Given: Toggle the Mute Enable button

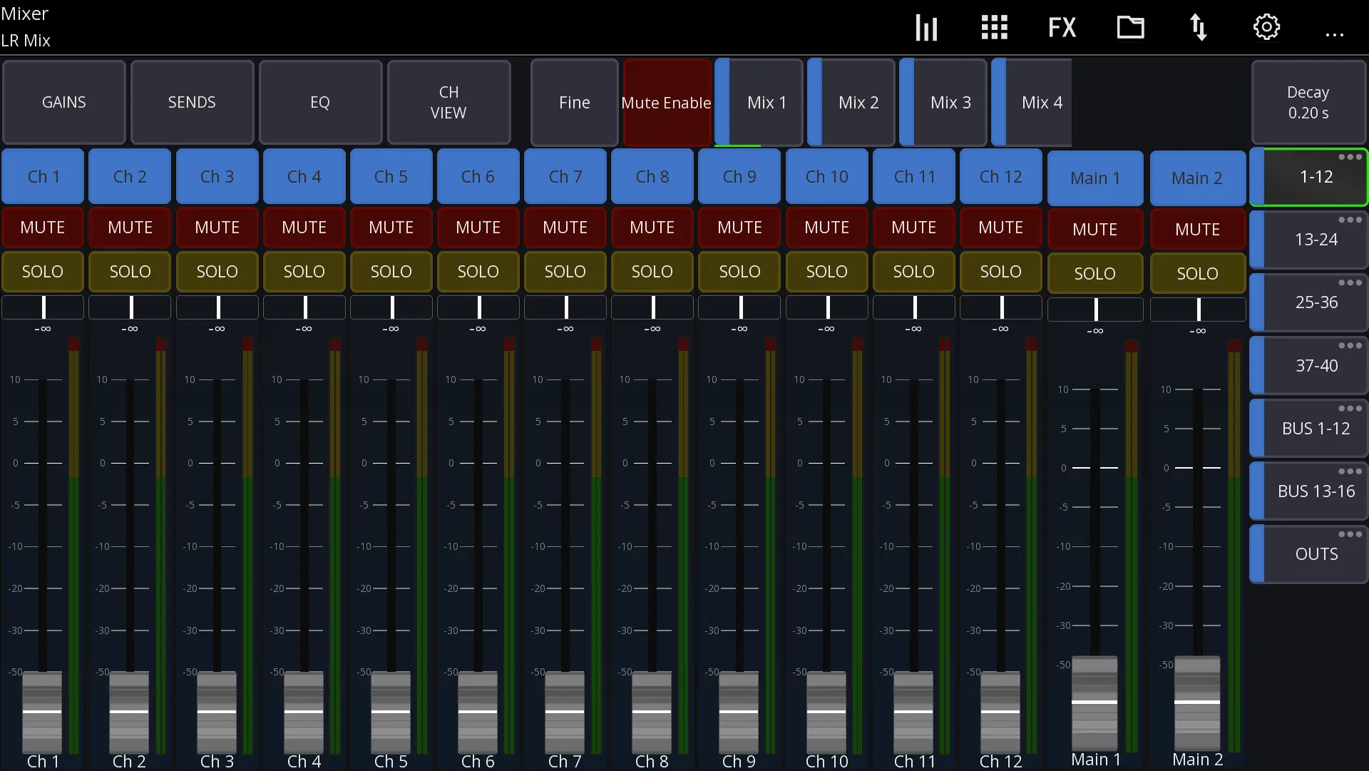Looking at the screenshot, I should point(666,103).
